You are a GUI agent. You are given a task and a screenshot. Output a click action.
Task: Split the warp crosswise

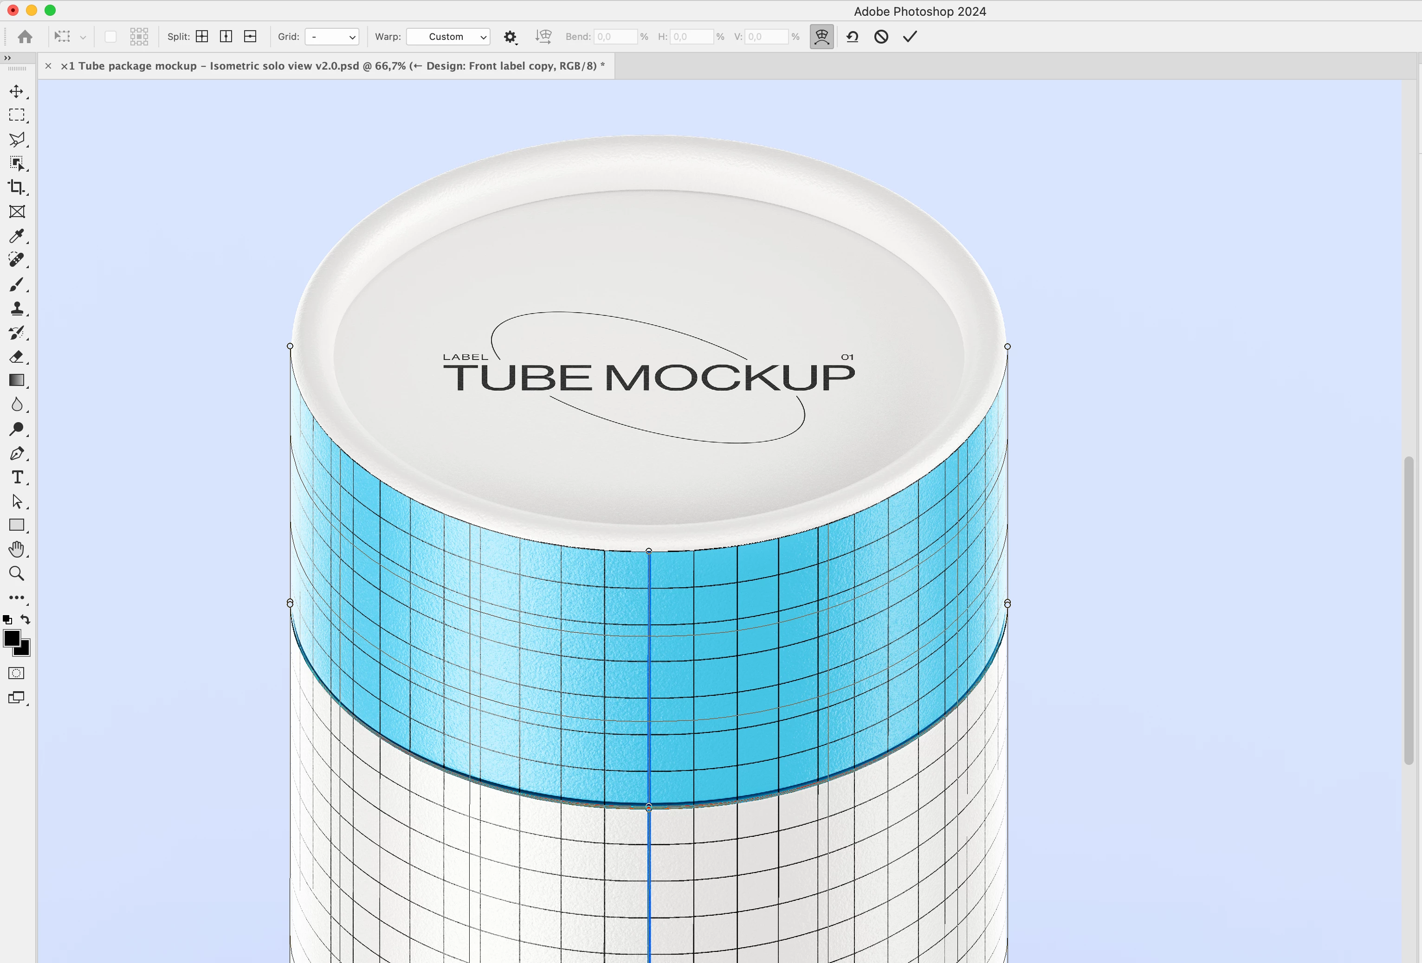click(x=202, y=37)
